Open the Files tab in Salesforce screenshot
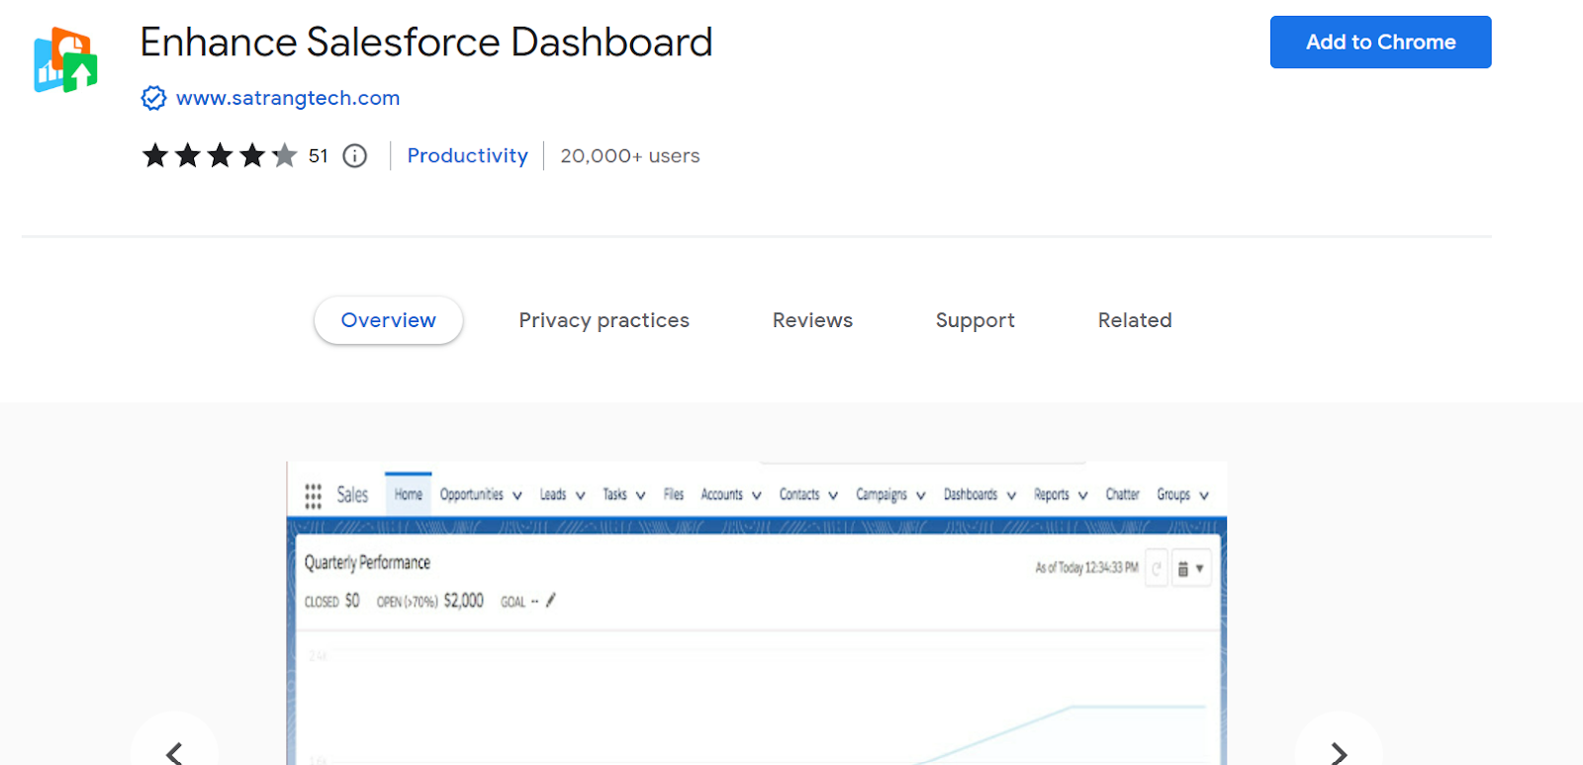This screenshot has height=765, width=1583. coord(674,494)
